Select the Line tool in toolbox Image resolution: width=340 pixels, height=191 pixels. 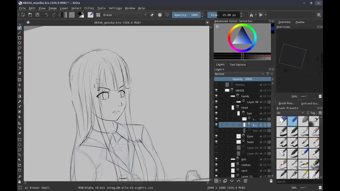[x=20, y=33]
